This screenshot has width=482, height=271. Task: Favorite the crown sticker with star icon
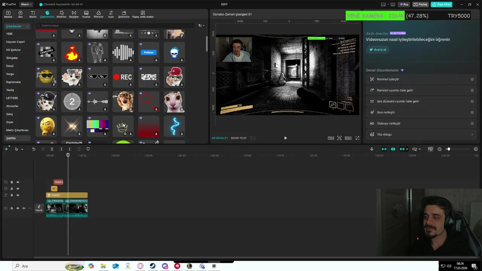125,134
